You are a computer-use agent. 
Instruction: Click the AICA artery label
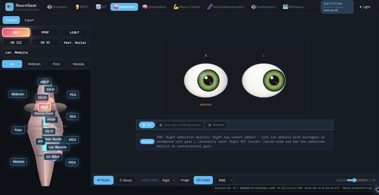click(72, 140)
